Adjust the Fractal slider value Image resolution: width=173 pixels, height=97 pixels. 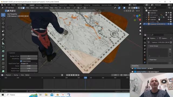click(x=29, y=66)
